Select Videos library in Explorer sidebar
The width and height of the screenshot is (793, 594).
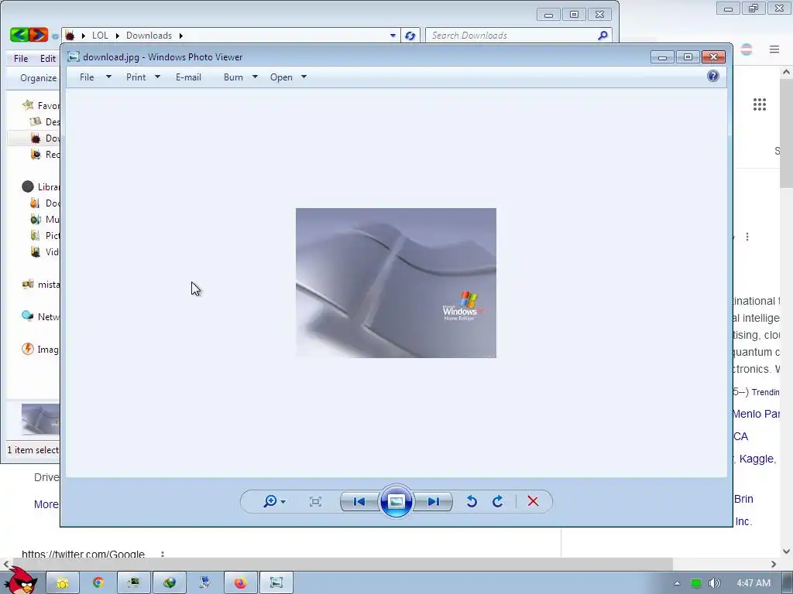[x=44, y=251]
